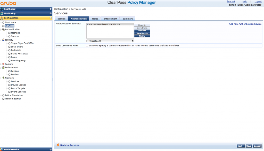Collapse the Network tree node
264x151 pixels.
[x=1, y=78]
